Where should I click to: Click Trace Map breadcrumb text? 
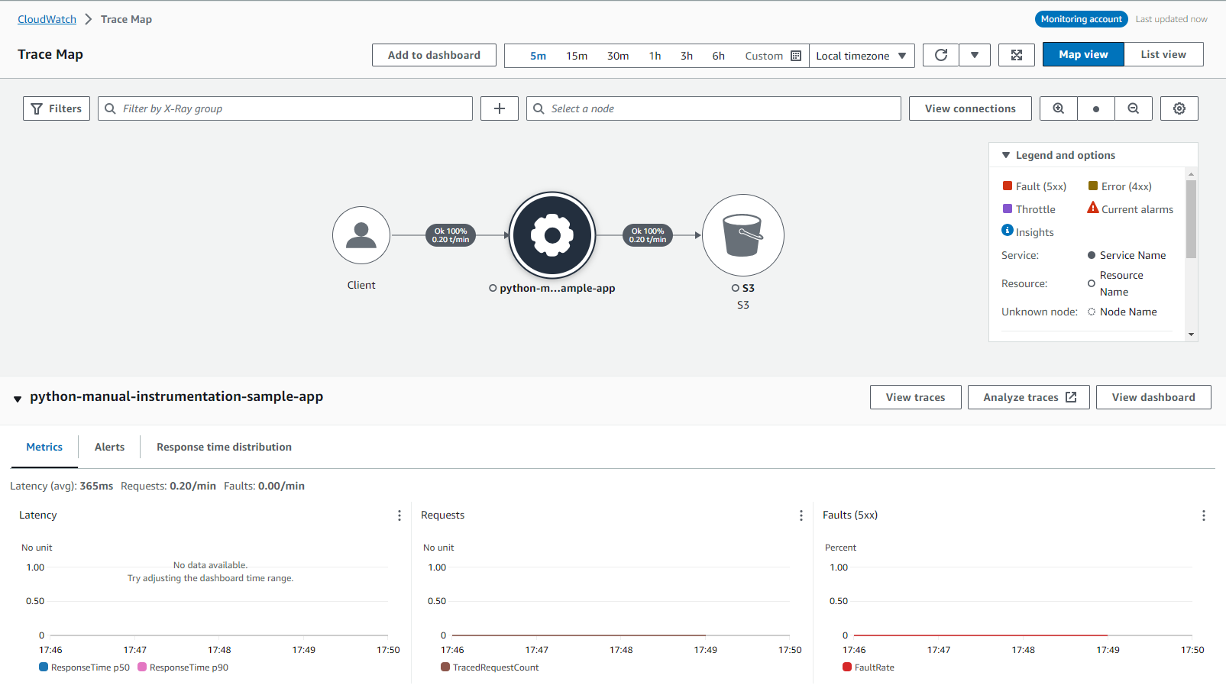pos(126,19)
